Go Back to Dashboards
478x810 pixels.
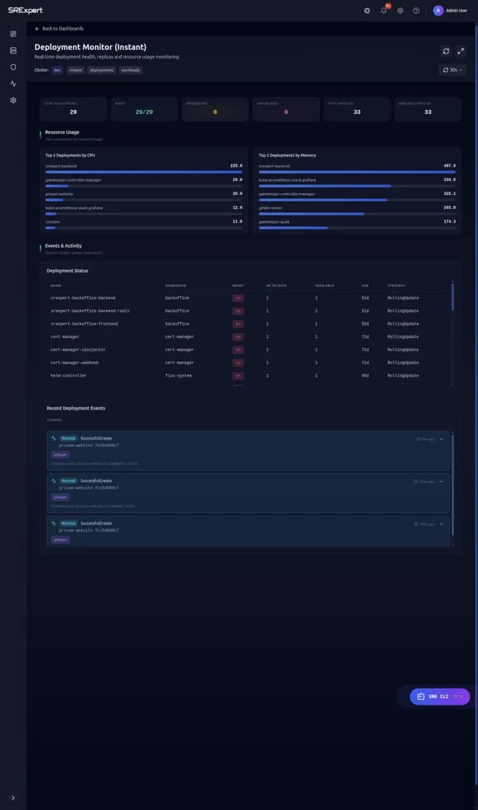click(59, 28)
